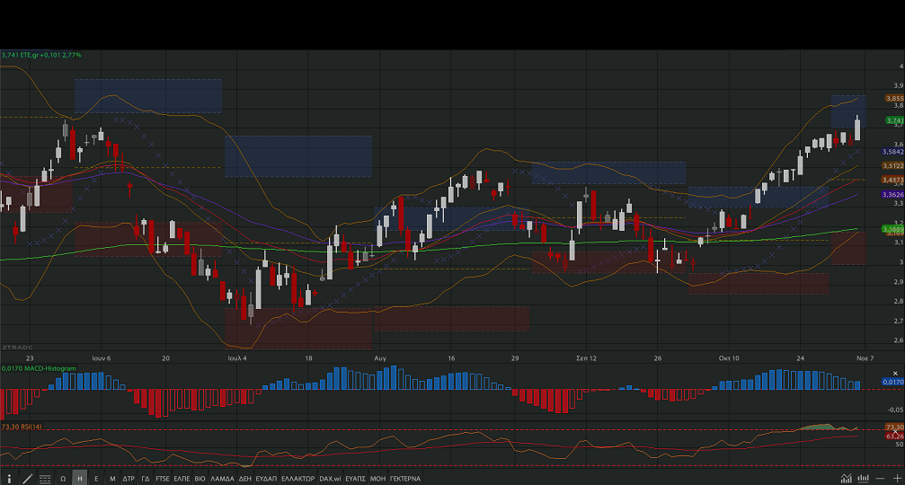Open the indicators chart icon
Screen dimensions: 905x485
(x=846, y=478)
